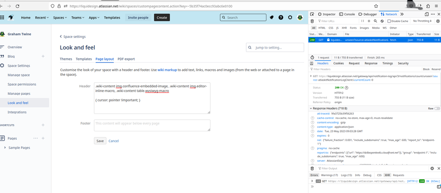This screenshot has height=193, width=441.
Task: Open the Cookies request detail tab
Action: click(338, 63)
